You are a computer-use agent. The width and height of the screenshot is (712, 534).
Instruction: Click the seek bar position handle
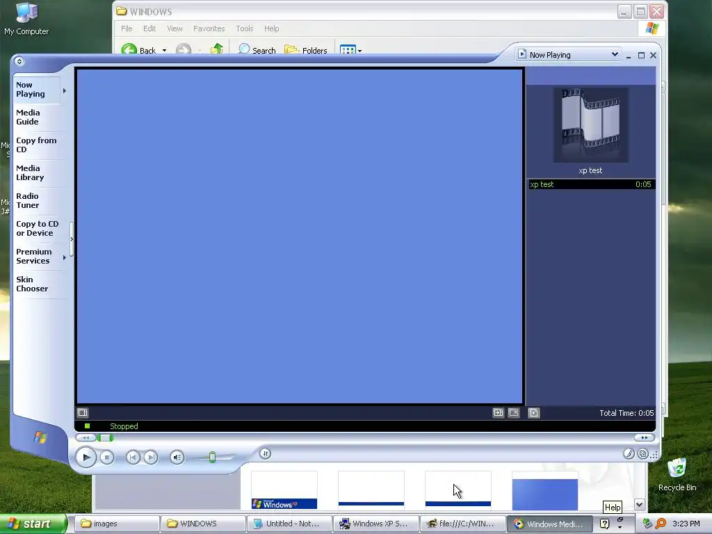click(x=106, y=438)
